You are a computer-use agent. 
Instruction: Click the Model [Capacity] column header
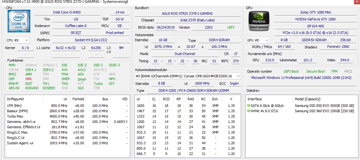307,99
